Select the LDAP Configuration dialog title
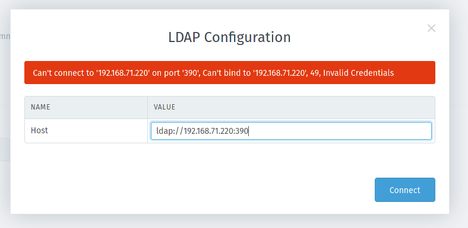Viewport: 468px width, 228px height. 229,37
